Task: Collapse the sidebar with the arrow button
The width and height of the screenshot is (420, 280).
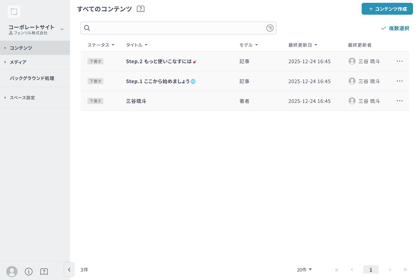Action: point(69,269)
